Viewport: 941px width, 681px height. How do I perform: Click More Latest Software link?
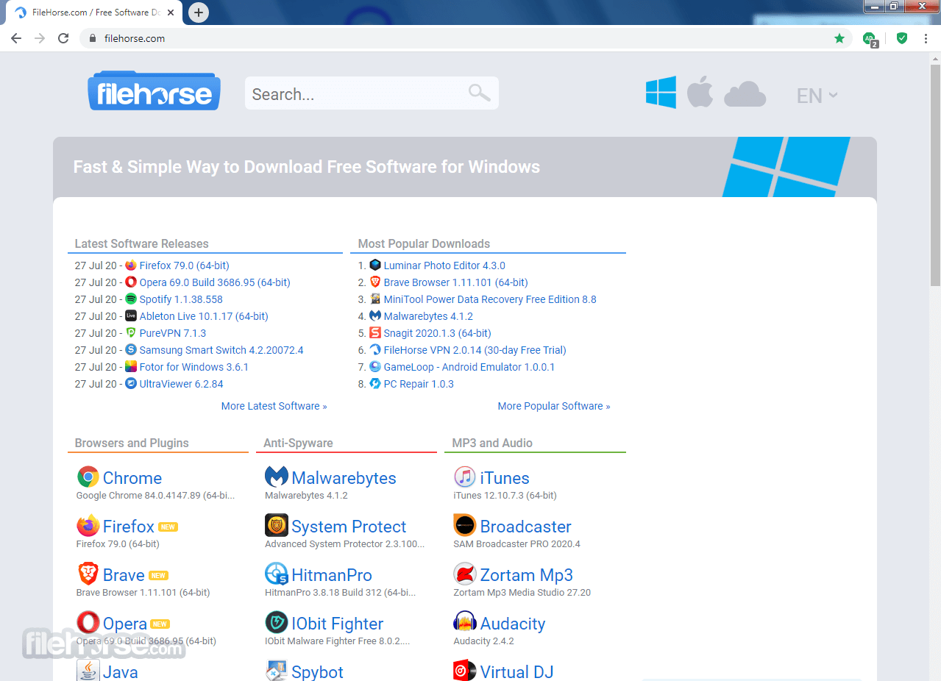(274, 406)
